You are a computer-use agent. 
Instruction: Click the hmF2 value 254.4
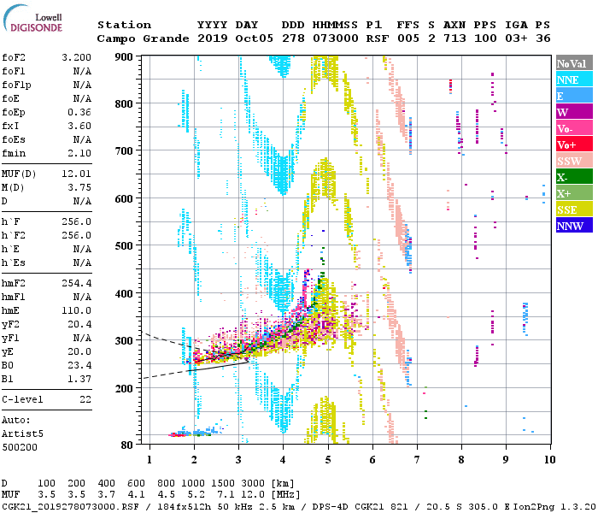coord(77,283)
